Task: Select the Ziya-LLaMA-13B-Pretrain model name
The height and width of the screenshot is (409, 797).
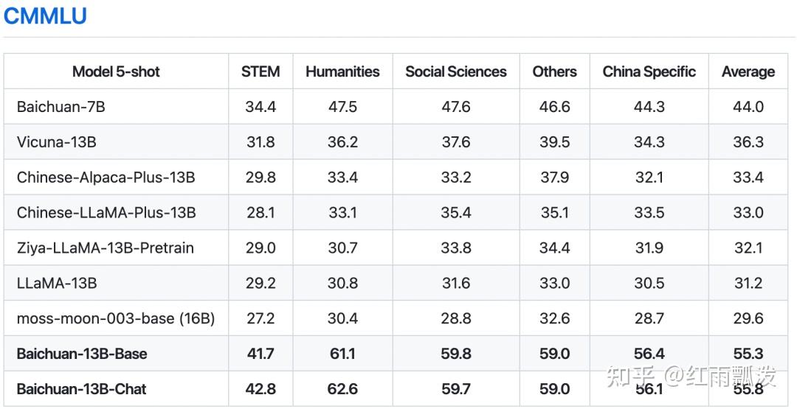Action: coord(105,248)
